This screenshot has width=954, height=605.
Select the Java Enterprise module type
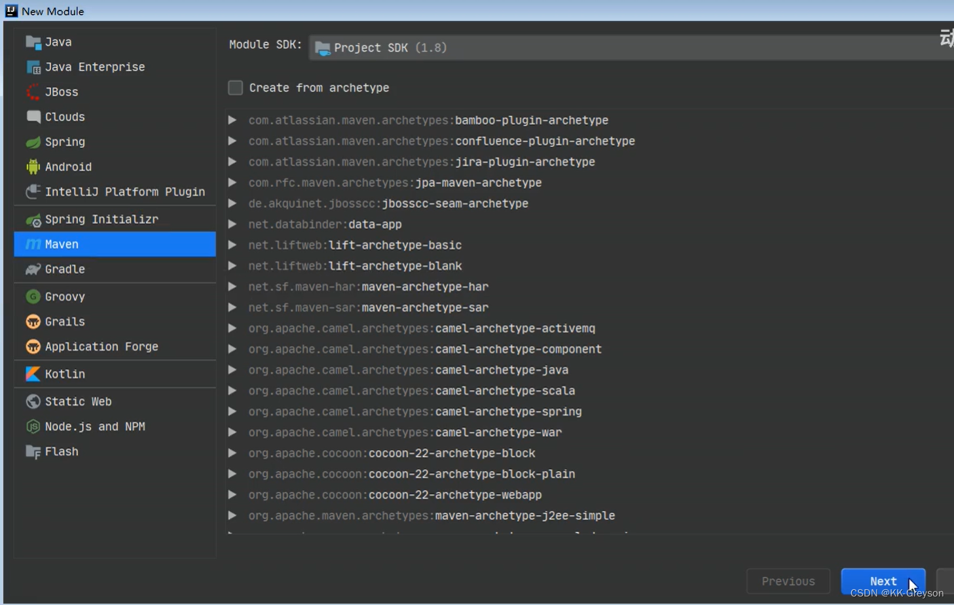coord(115,67)
